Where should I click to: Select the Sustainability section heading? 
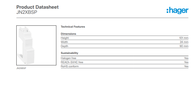click(70, 53)
